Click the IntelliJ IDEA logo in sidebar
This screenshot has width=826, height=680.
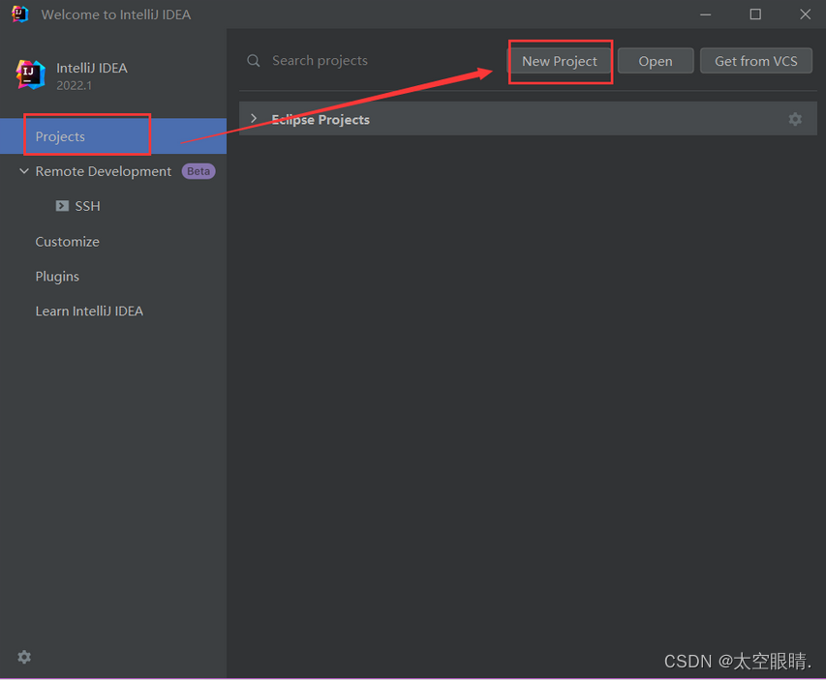30,74
